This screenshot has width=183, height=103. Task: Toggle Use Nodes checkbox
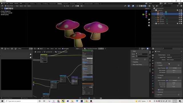(x=63, y=49)
